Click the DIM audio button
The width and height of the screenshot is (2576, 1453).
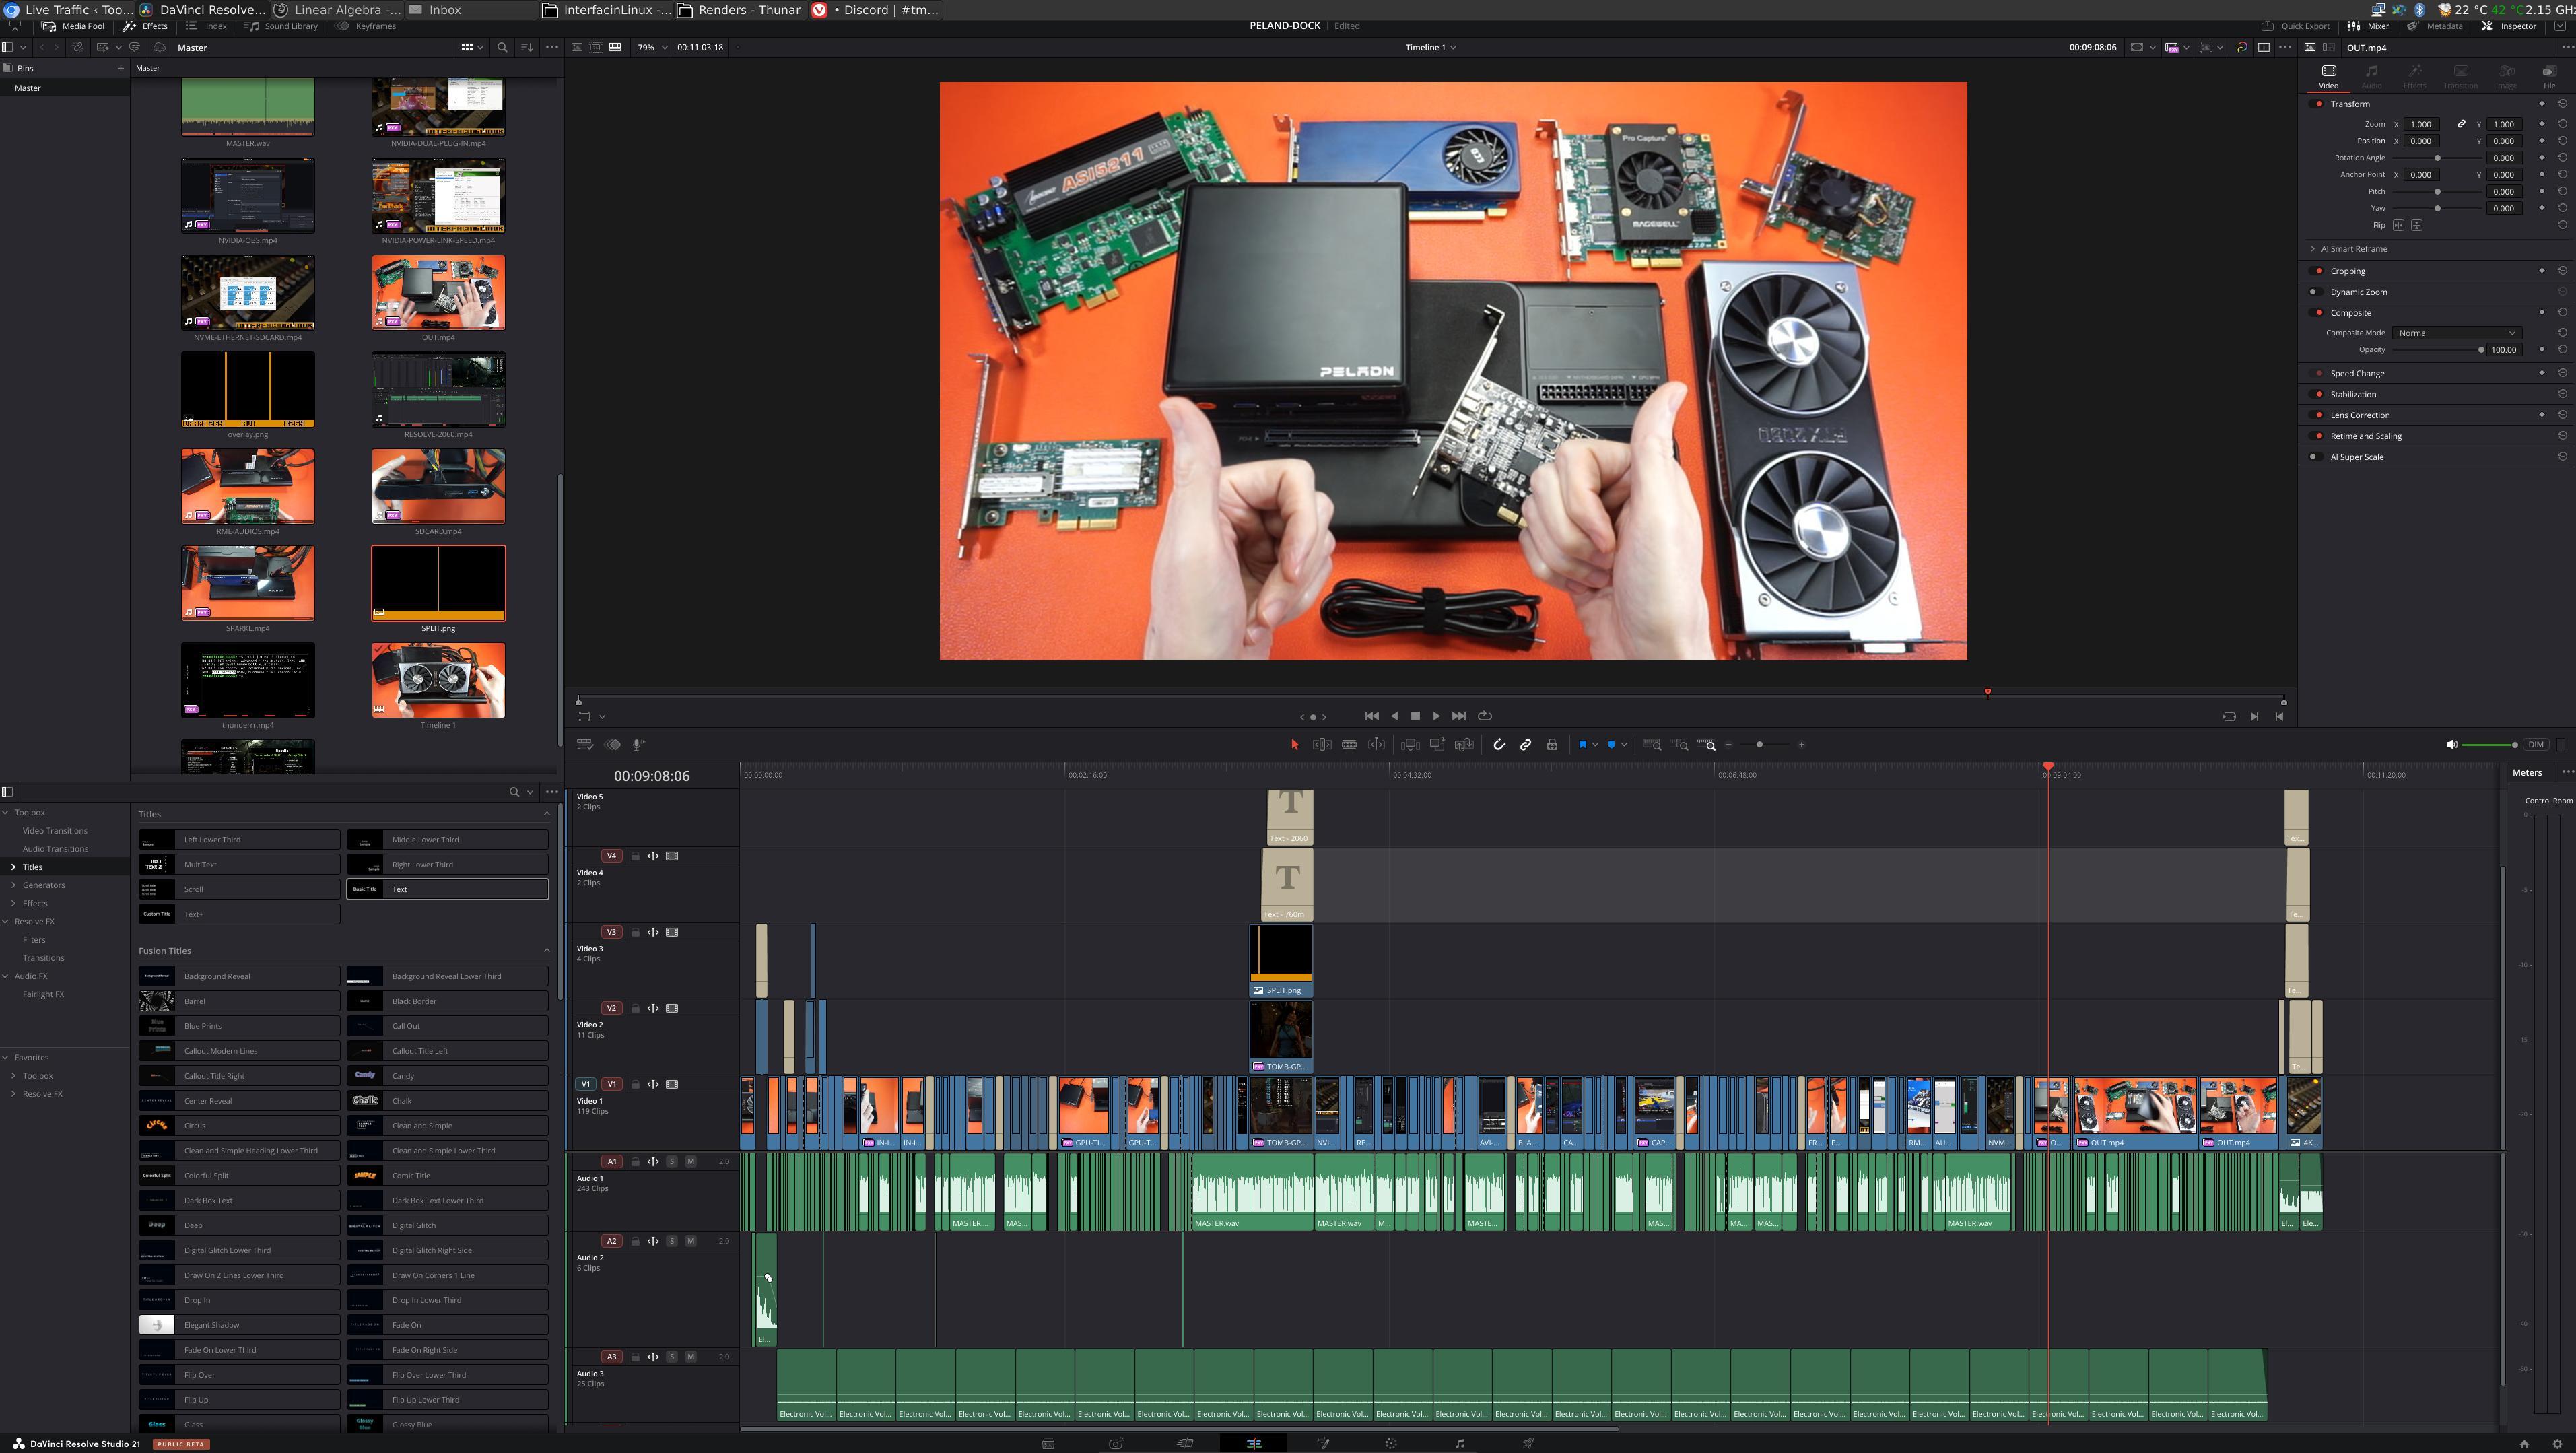click(x=2536, y=745)
